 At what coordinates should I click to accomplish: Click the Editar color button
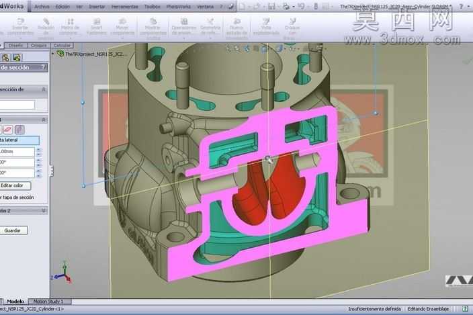tap(15, 185)
